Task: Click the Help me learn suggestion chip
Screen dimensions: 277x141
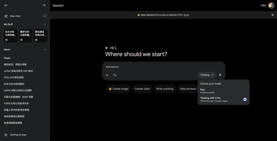Action: pyautogui.click(x=188, y=89)
